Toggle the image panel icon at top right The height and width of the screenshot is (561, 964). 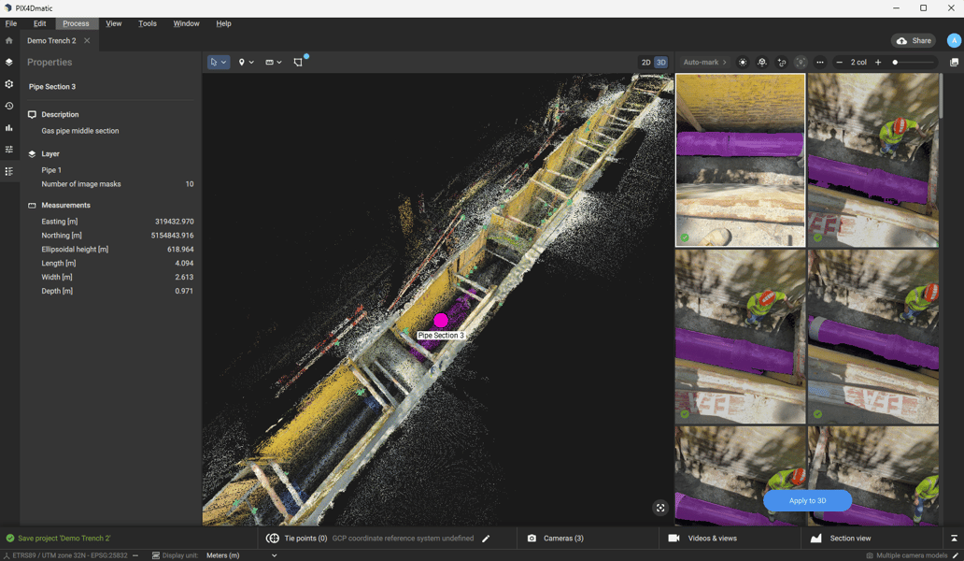click(954, 63)
